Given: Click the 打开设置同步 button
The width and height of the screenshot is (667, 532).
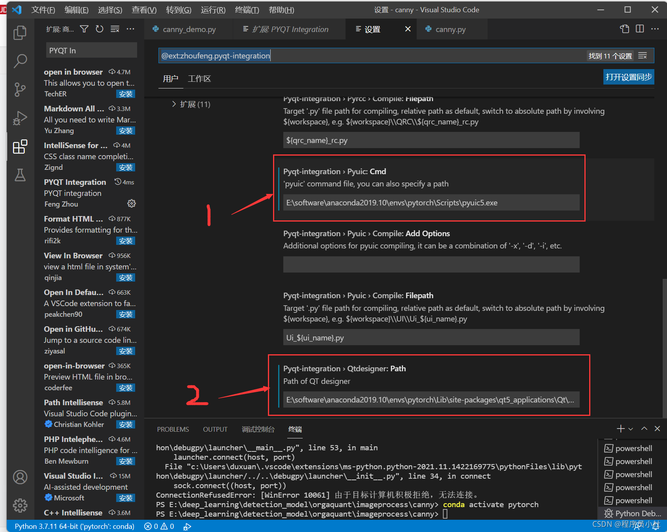Looking at the screenshot, I should click(629, 77).
